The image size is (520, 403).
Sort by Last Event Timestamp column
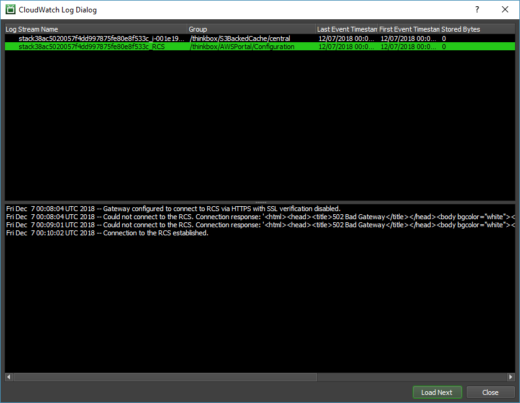point(346,29)
